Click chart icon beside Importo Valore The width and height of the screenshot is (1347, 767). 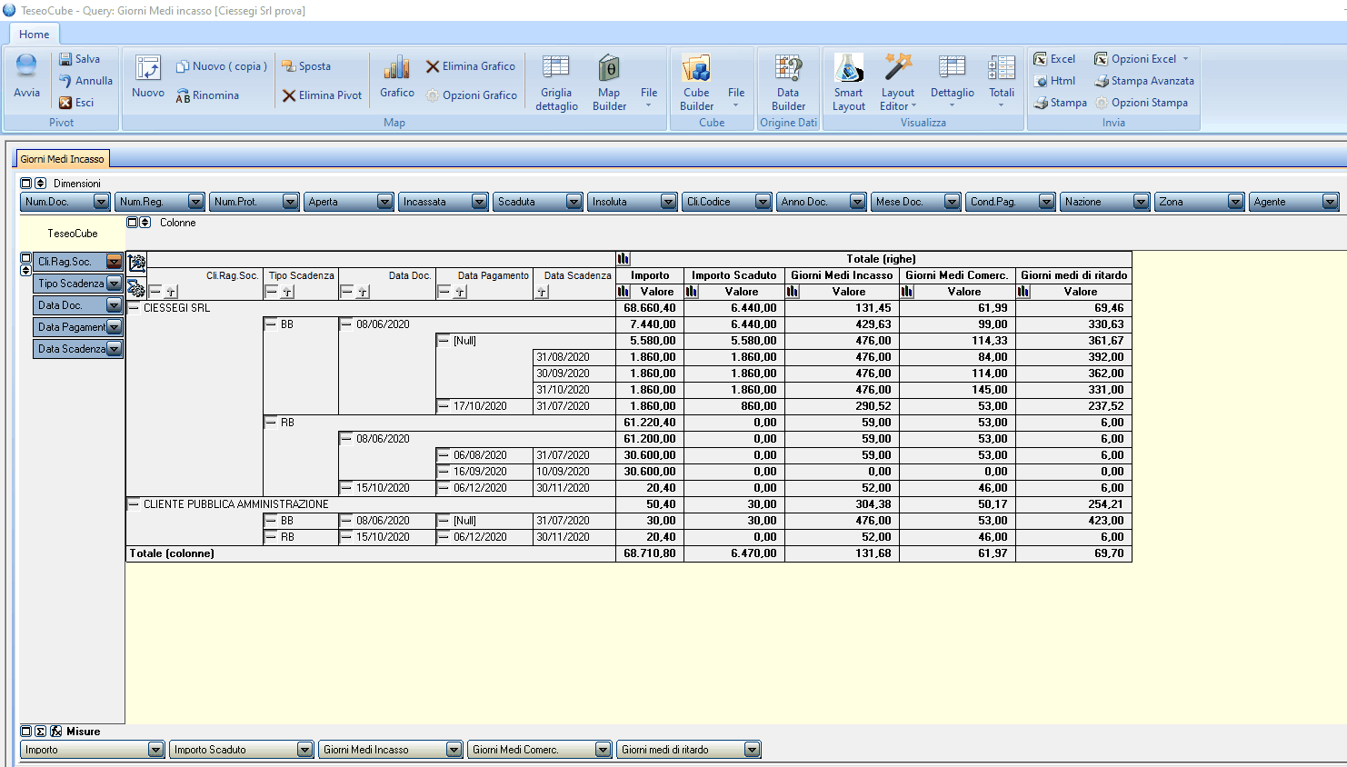[x=624, y=292]
